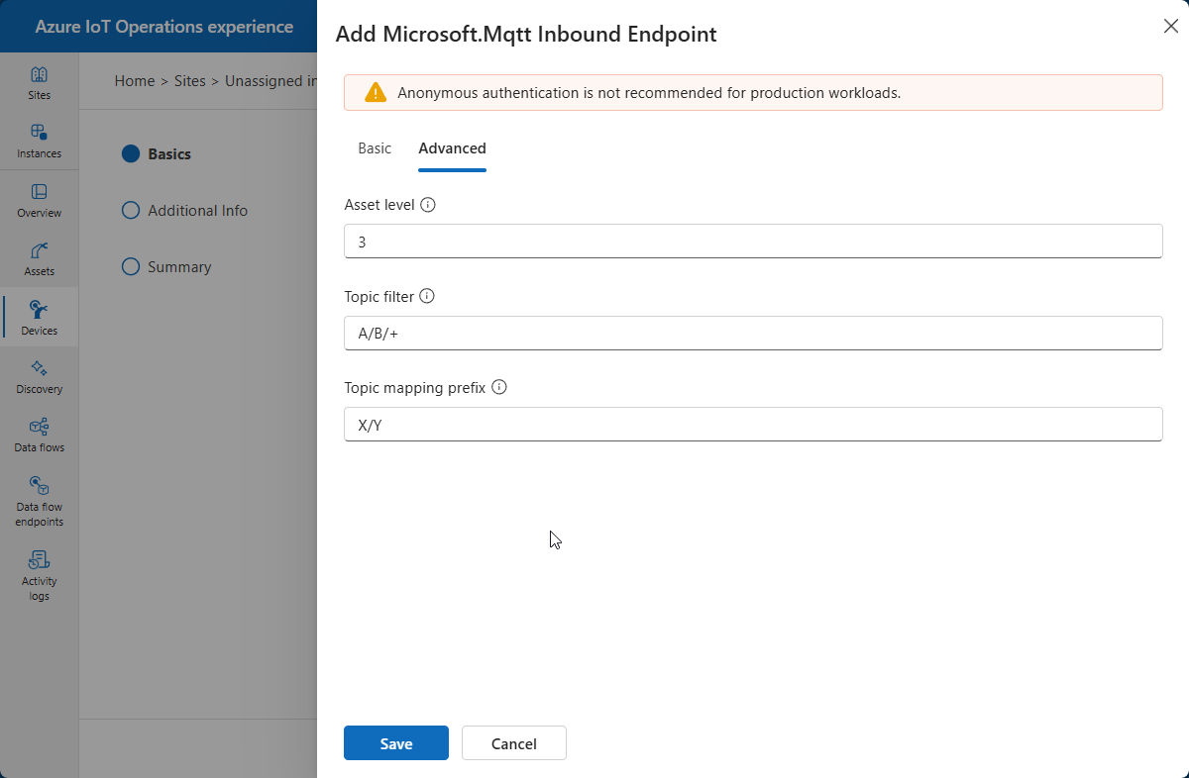1189x778 pixels.
Task: Click the Save button
Action: pyautogui.click(x=396, y=743)
